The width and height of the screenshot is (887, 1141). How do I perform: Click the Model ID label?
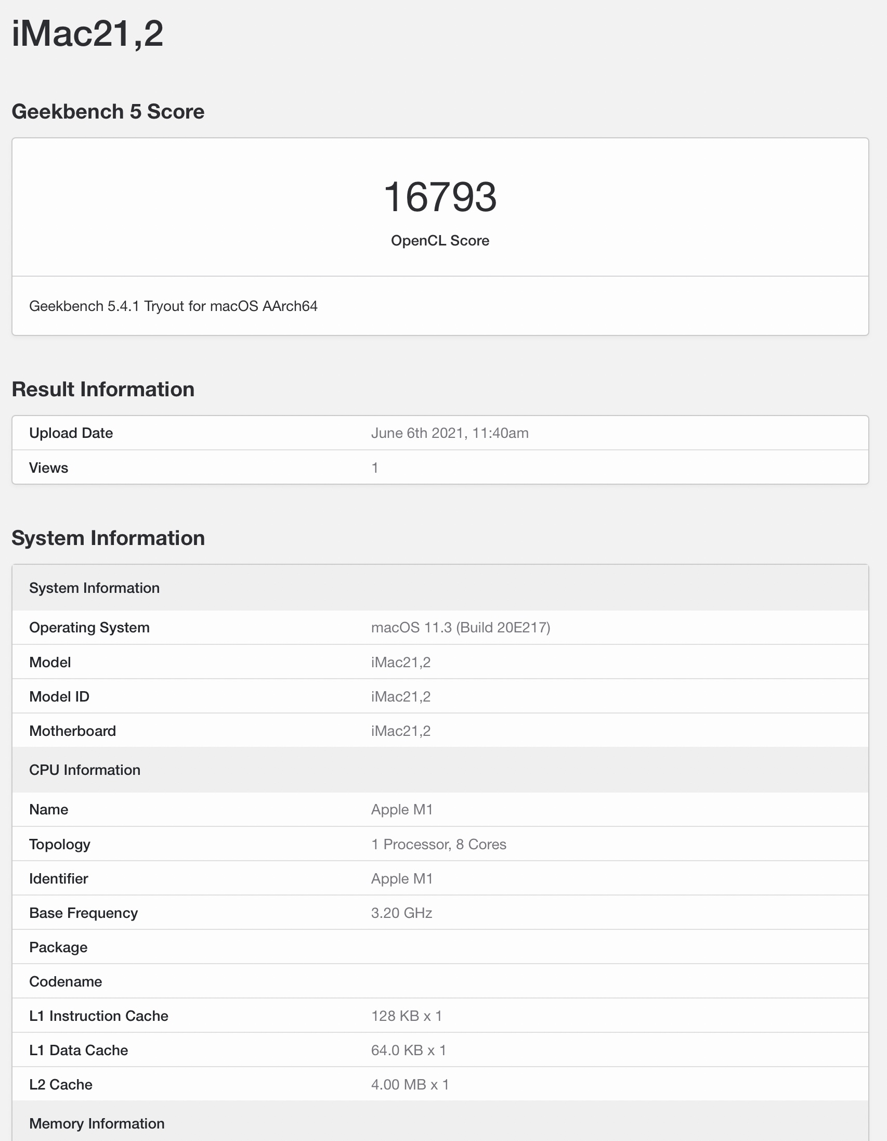(x=59, y=697)
